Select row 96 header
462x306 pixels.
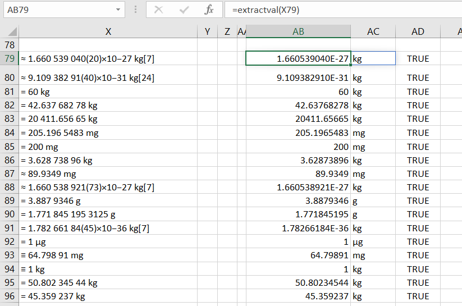tap(9, 296)
